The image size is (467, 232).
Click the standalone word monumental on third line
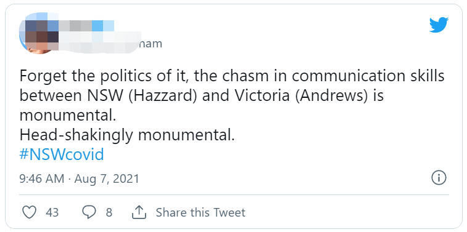point(67,116)
